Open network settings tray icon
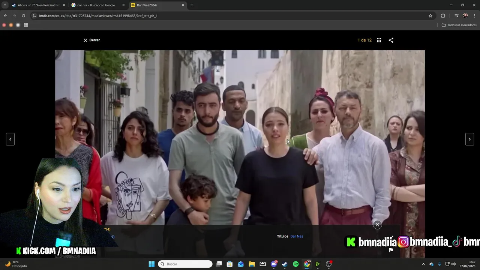Image resolution: width=480 pixels, height=270 pixels. 447,264
